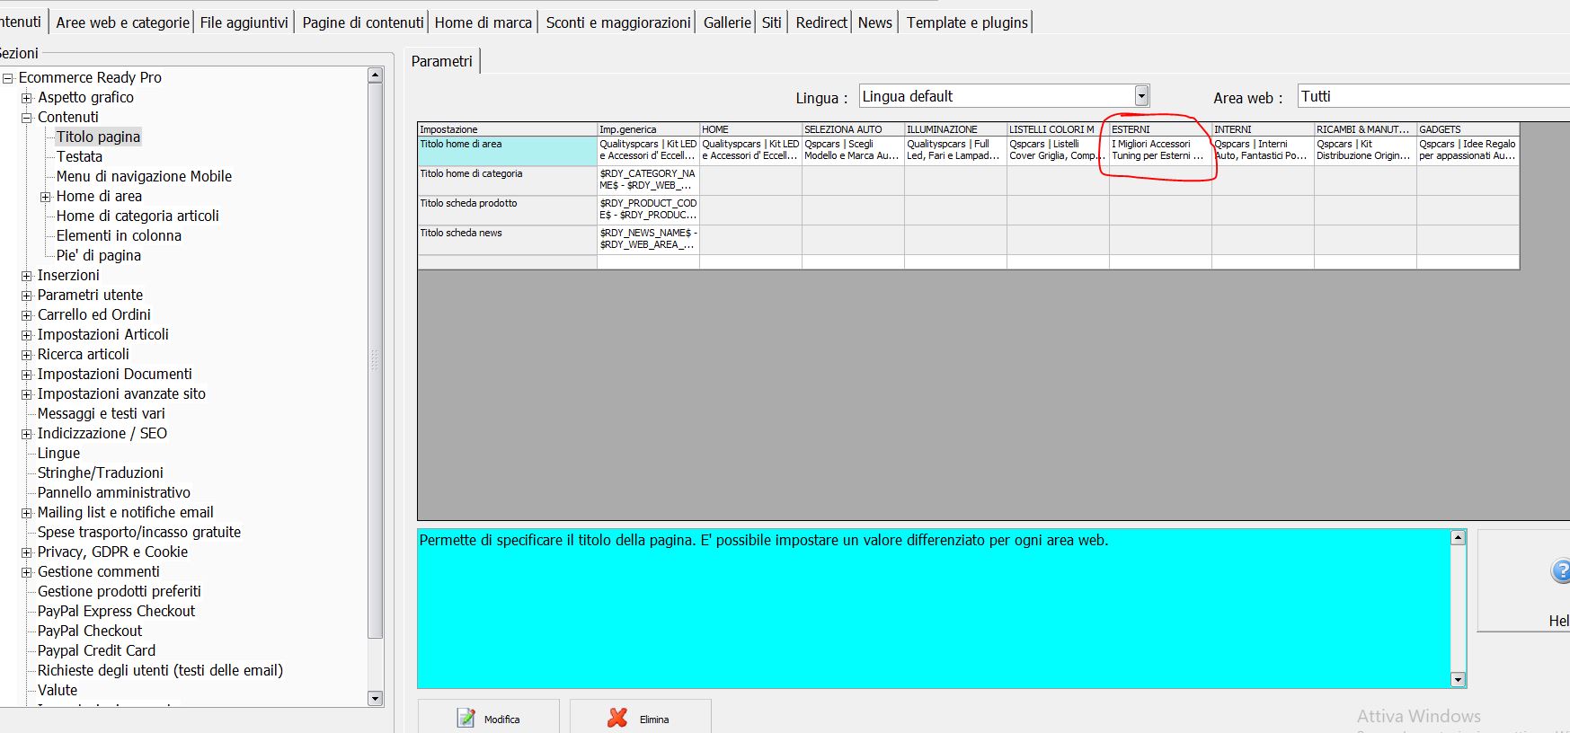Viewport: 1570px width, 733px height.
Task: Expand Privacy, GDPR e Cookie node
Action: pos(27,552)
